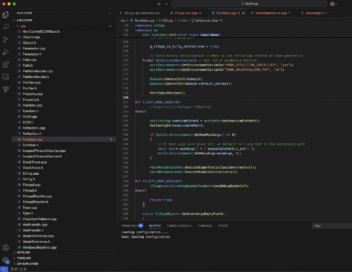Viewport: 352px width, 272px height.
Task: Expand the TIMELINE section
Action: pos(24,258)
